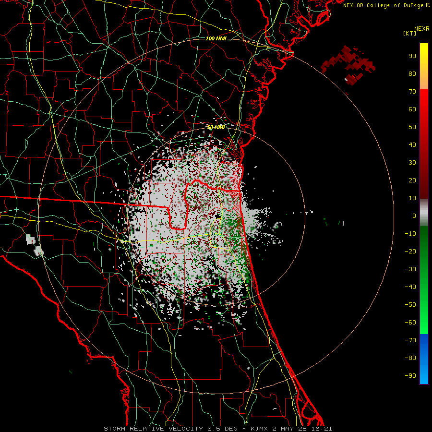Click the NEXR label above the color scale
Image resolution: width=432 pixels, height=432 pixels.
[421, 29]
